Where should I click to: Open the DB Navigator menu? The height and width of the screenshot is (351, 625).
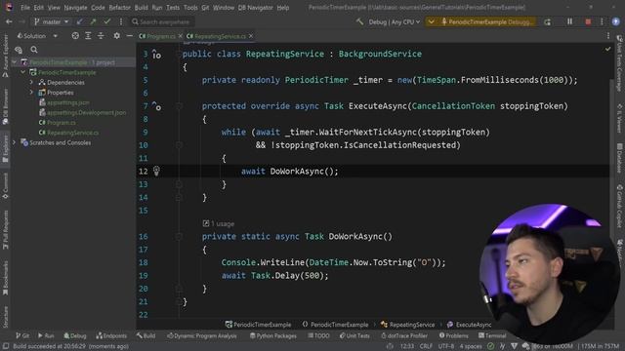point(256,8)
